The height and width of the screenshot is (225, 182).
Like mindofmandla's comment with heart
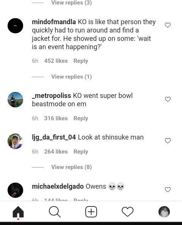point(168,25)
